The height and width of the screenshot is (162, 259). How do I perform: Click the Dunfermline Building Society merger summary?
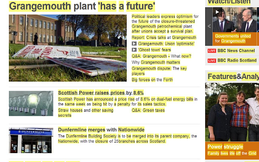(127, 139)
